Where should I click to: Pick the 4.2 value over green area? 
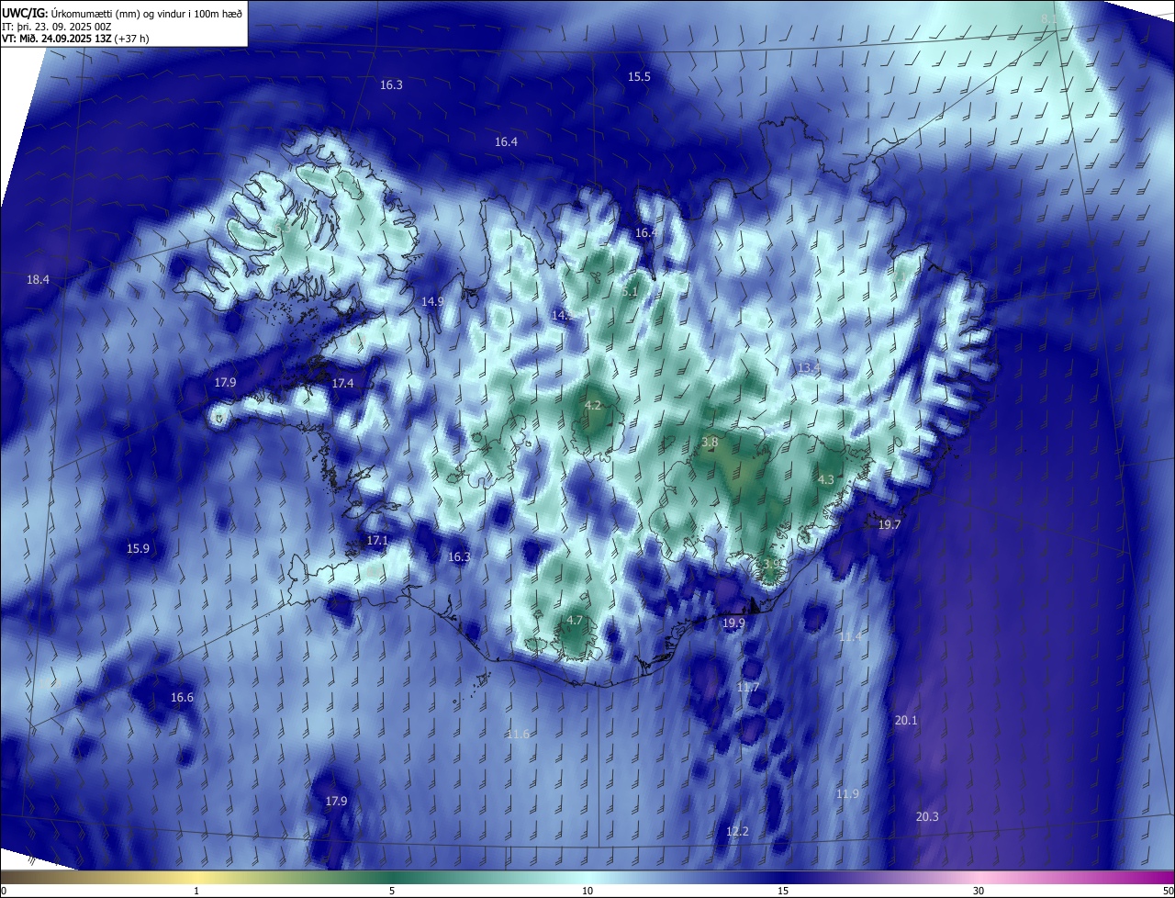click(593, 405)
